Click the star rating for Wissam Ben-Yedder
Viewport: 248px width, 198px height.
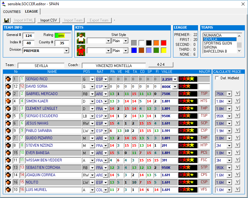[x=188, y=160]
